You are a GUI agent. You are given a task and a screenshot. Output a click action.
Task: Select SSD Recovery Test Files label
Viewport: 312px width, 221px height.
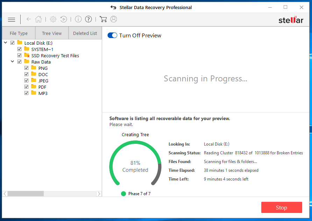(55, 56)
